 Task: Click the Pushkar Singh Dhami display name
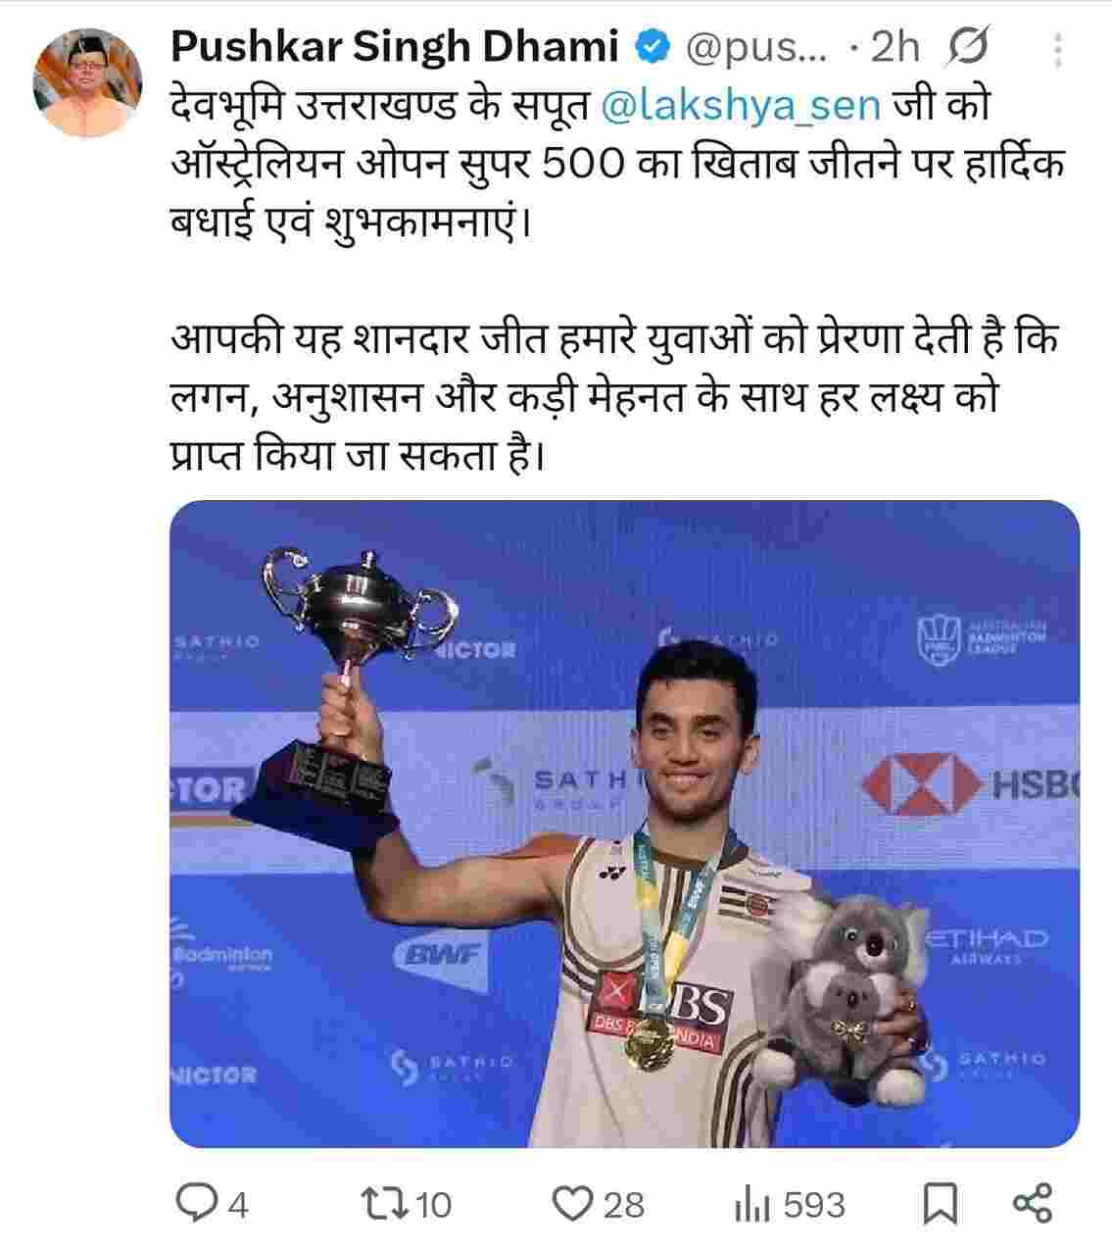click(395, 47)
